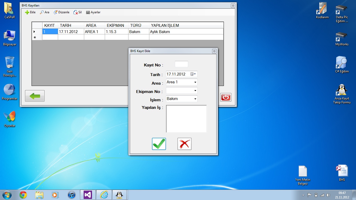
Task: Select the TÜRÜ column header
Action: [x=139, y=25]
